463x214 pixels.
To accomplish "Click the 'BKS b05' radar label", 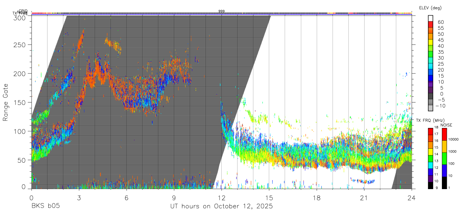I will 46,206.
